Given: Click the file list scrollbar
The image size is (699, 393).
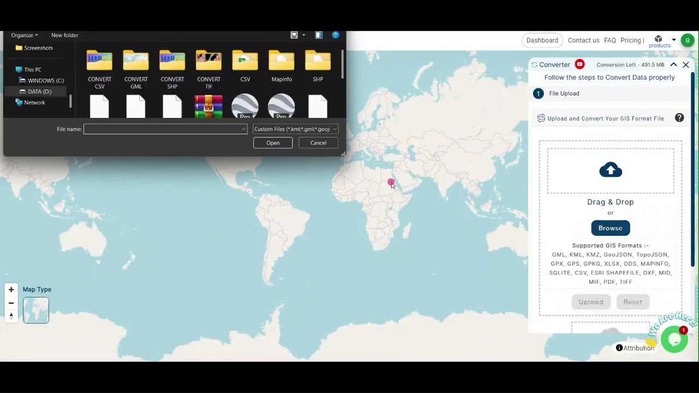Looking at the screenshot, I should pyautogui.click(x=343, y=64).
